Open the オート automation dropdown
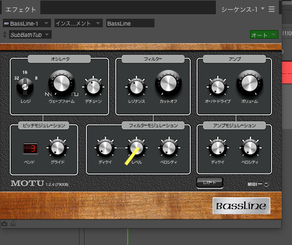This screenshot has width=292, height=245. 264,35
